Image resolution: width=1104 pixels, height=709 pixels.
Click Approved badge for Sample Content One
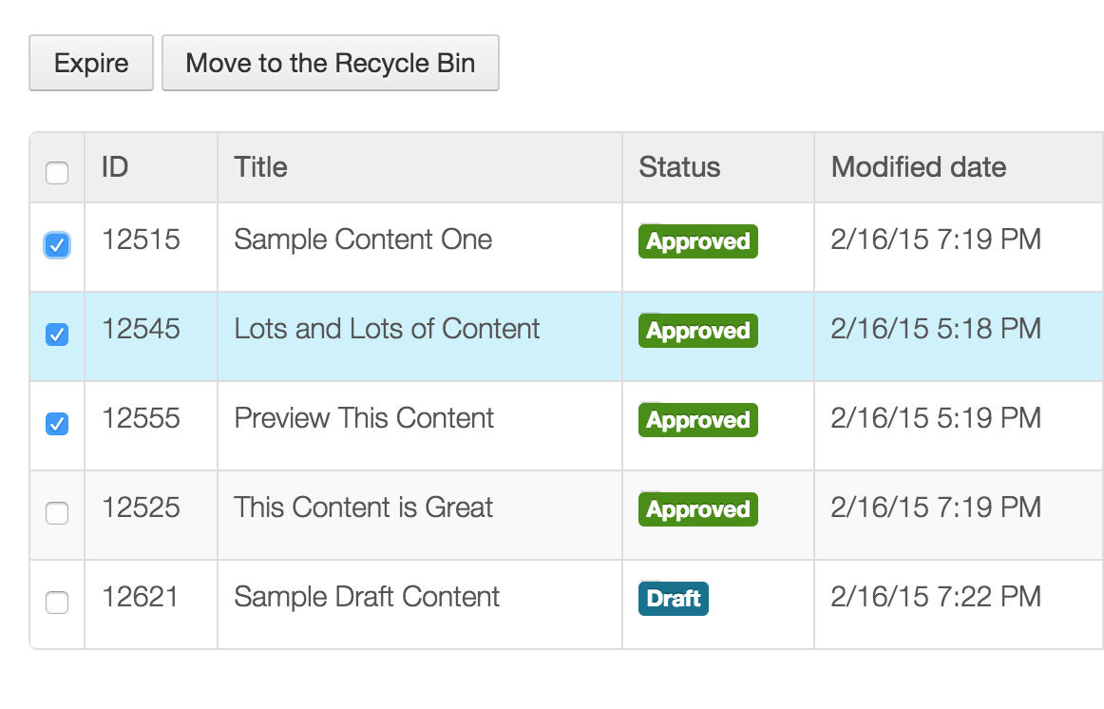click(698, 241)
